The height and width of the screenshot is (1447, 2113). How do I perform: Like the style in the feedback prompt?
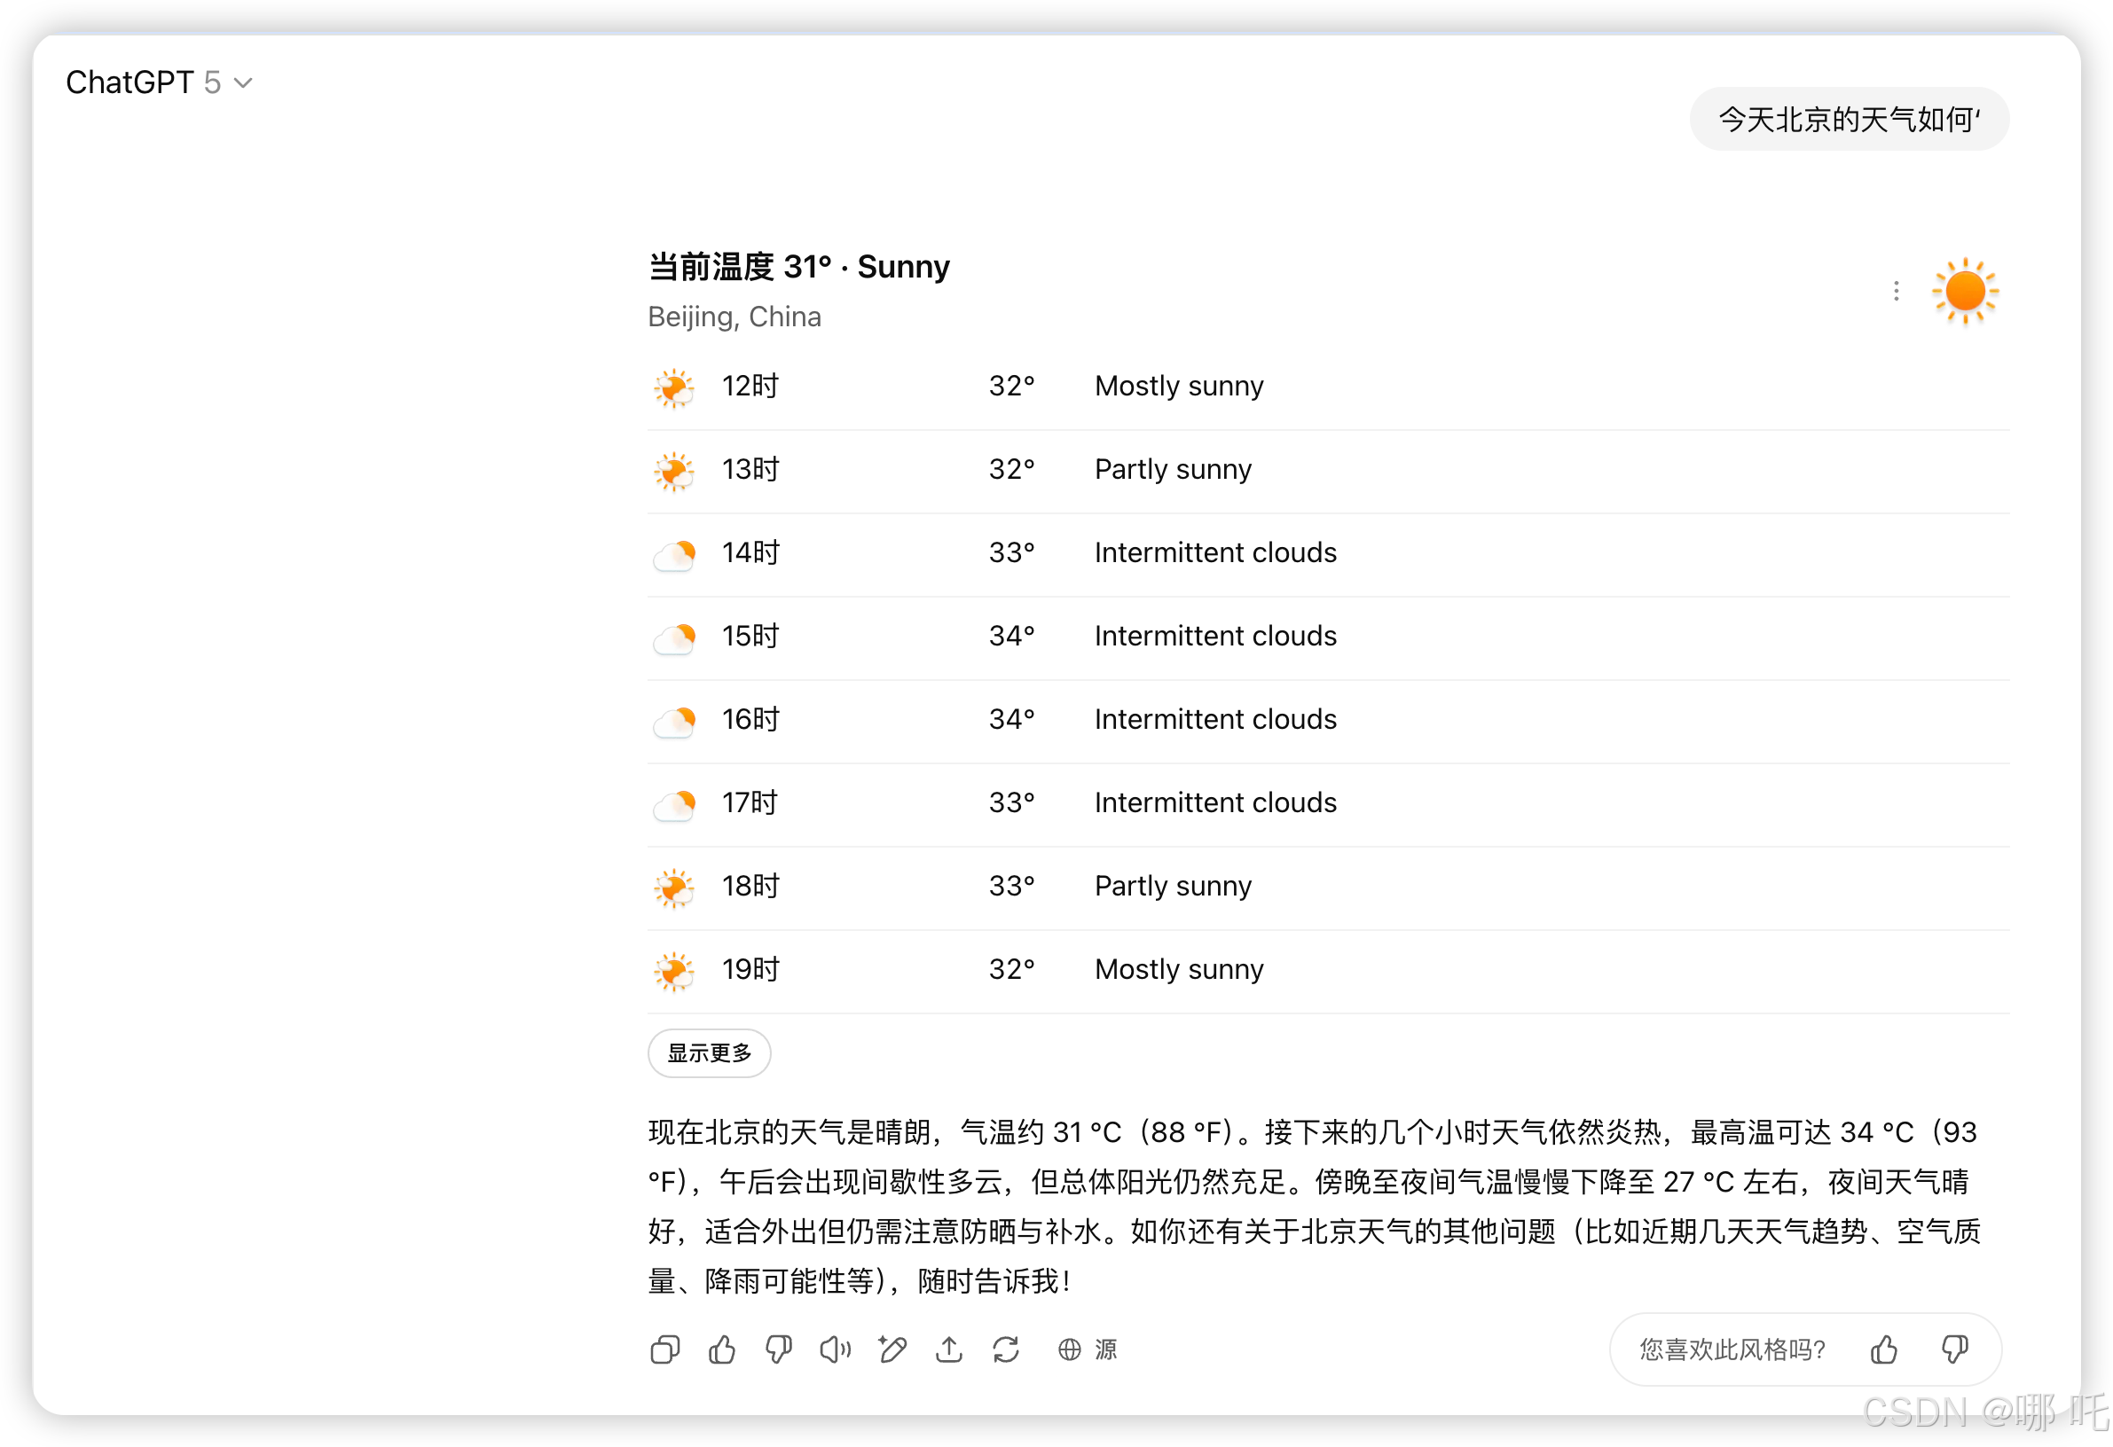(1884, 1349)
